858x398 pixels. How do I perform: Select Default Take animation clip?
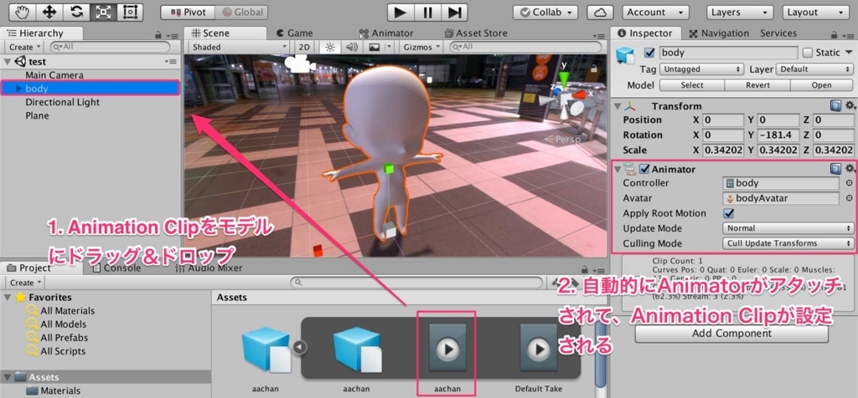539,349
